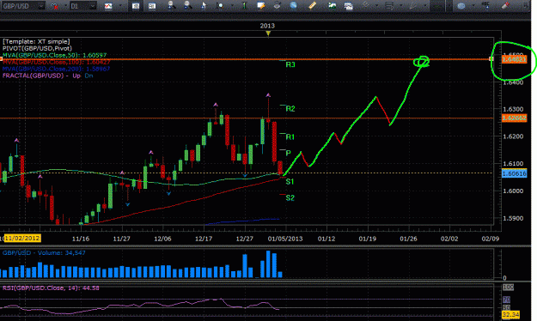
Task: Click the ABC text label tool
Action: [x=485, y=5]
